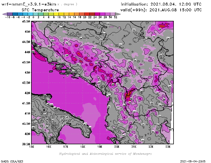This screenshot has width=211, height=163.
Task: Click the Hydrological and Meteorological service of Montenegro caption
Action: pyautogui.click(x=105, y=154)
